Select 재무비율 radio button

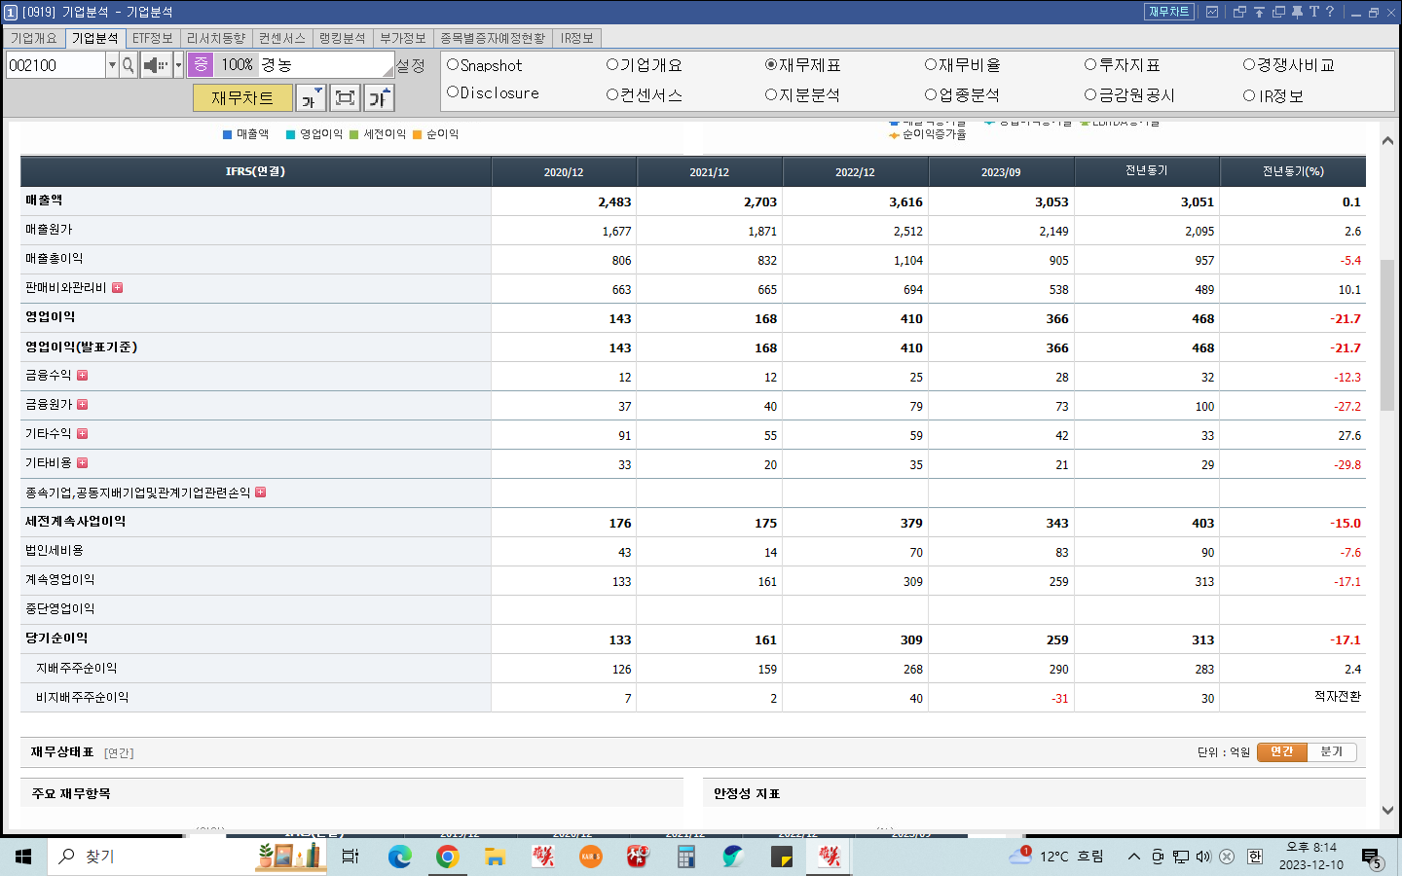(931, 65)
